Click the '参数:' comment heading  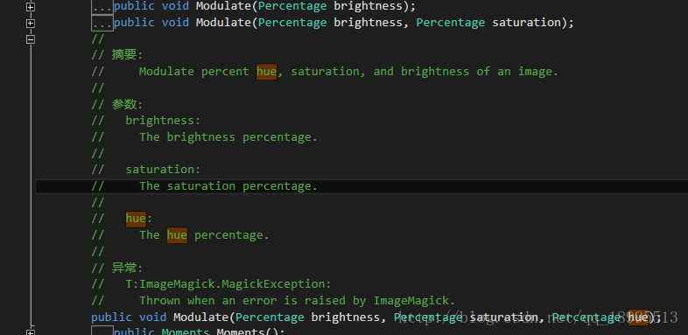coord(127,104)
